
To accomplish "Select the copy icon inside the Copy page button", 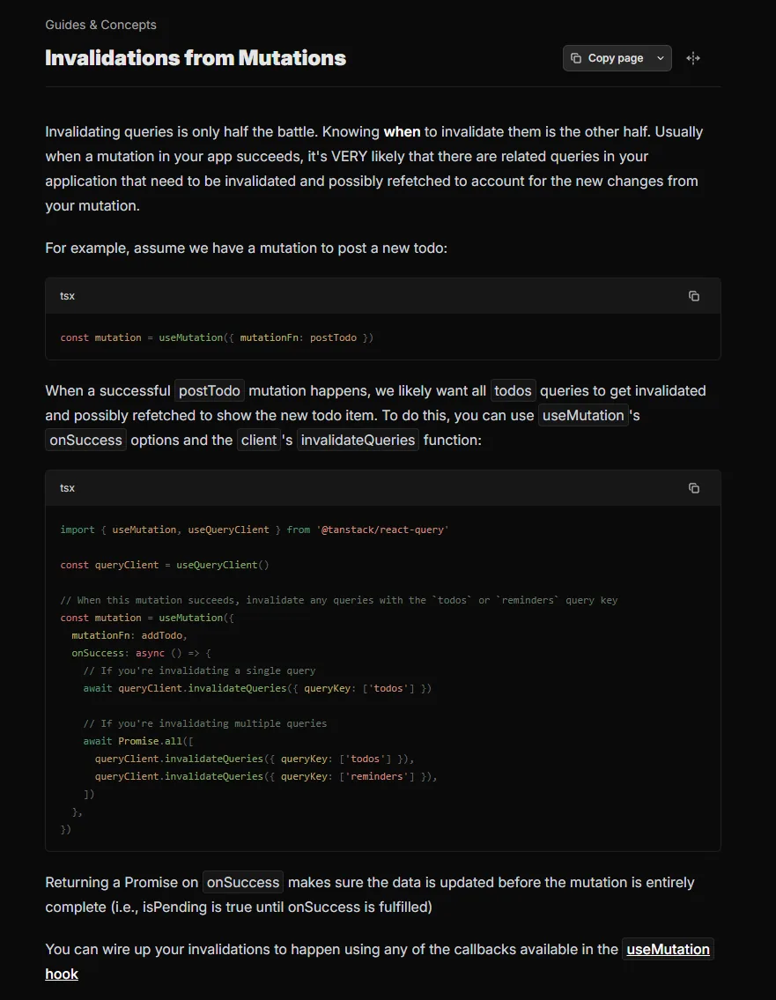I will [x=577, y=57].
